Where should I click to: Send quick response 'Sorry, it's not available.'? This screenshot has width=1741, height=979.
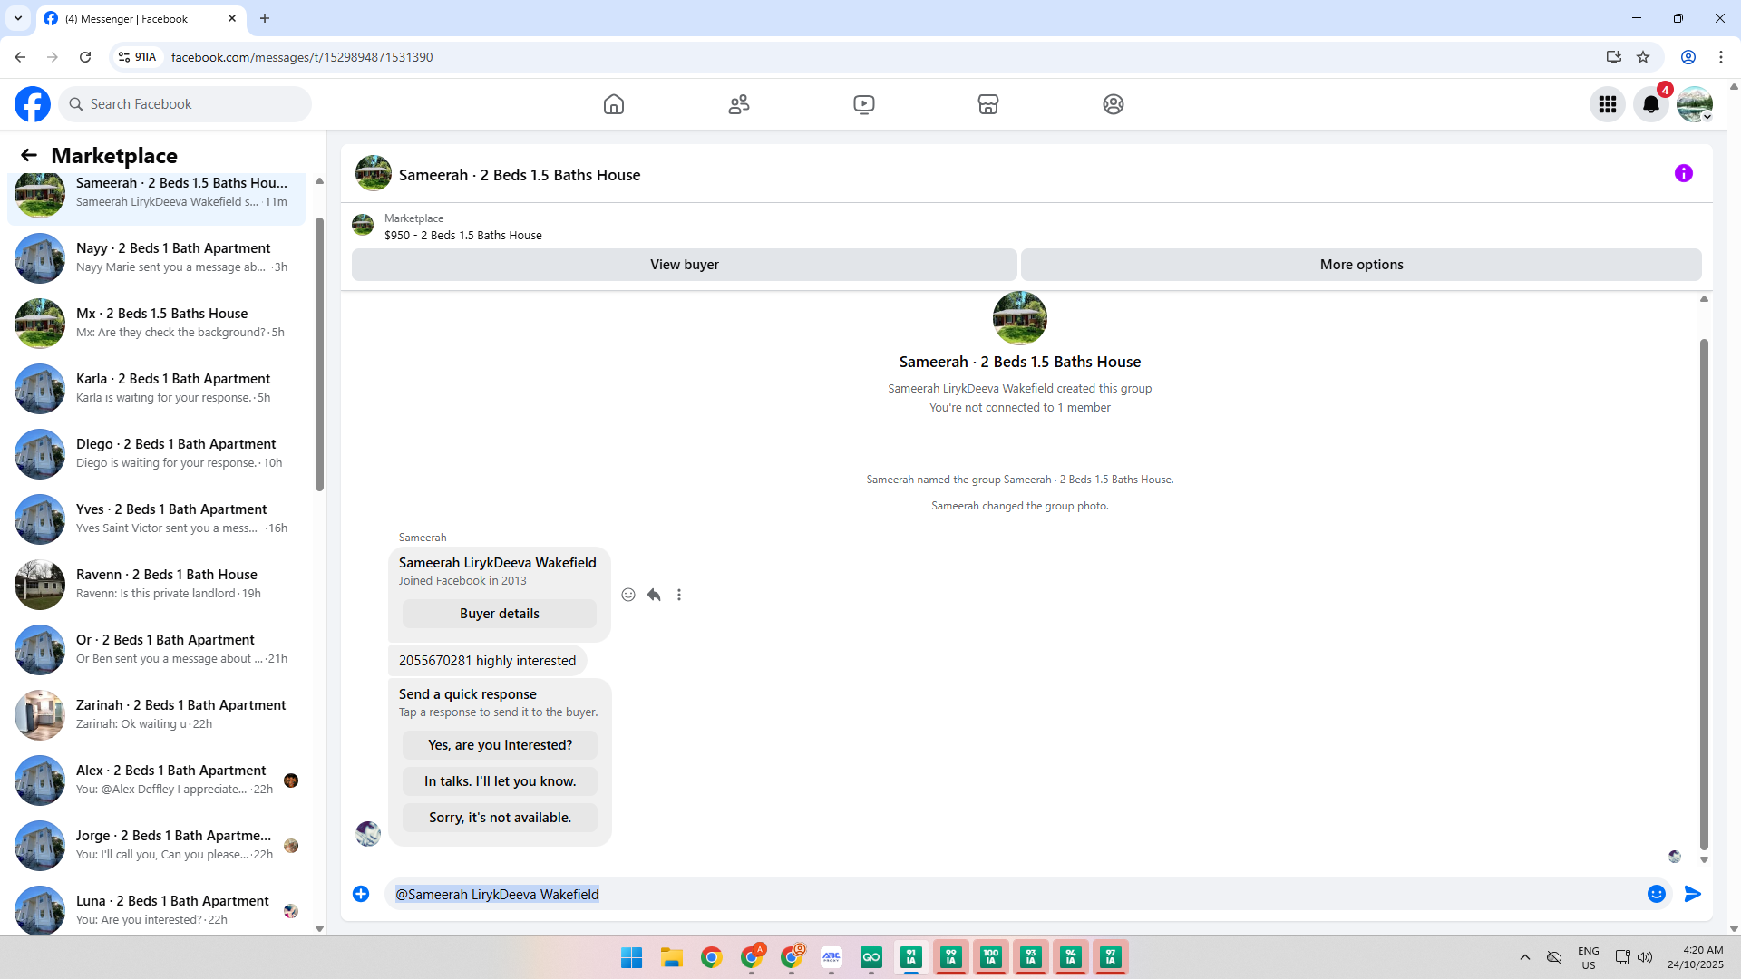point(501,818)
